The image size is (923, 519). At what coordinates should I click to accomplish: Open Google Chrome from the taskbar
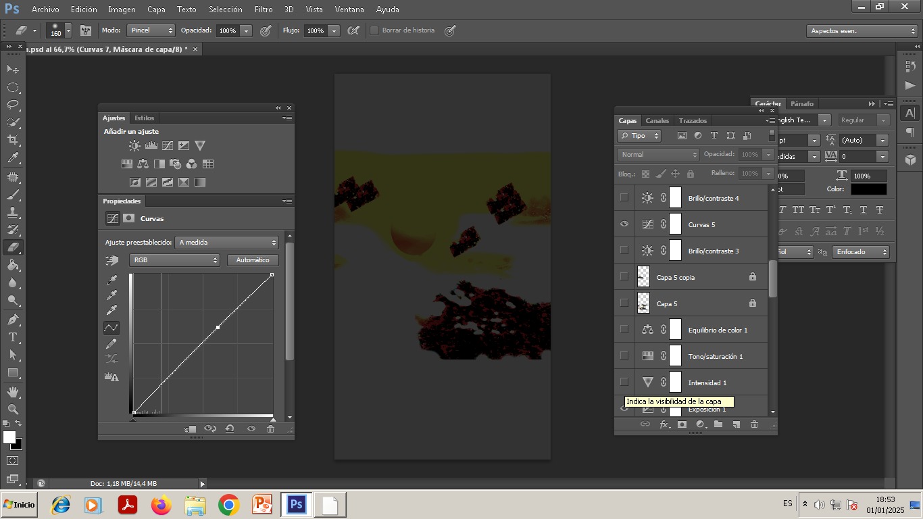(x=229, y=505)
